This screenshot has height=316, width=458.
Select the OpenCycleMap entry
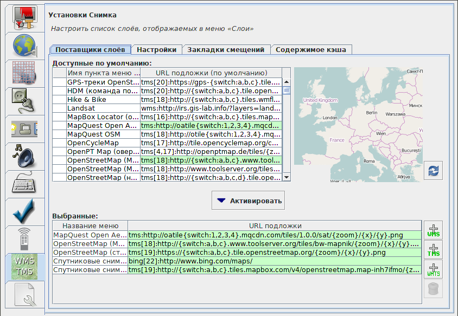pos(167,143)
